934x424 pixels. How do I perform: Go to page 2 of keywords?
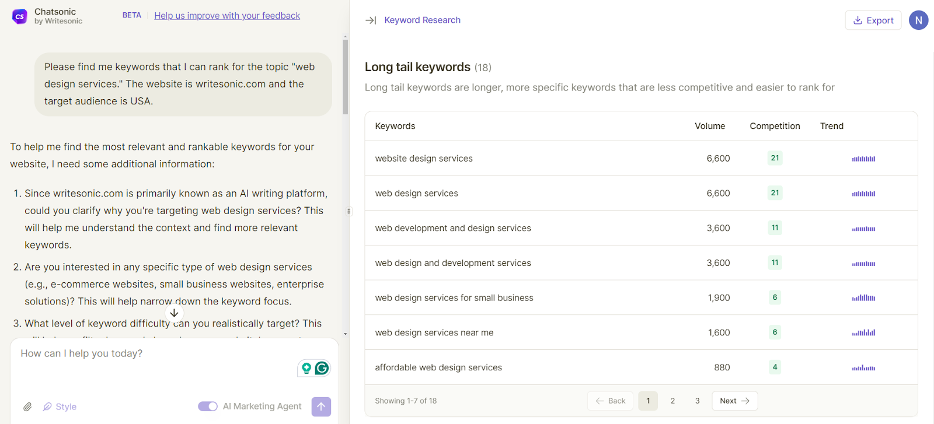pyautogui.click(x=672, y=401)
